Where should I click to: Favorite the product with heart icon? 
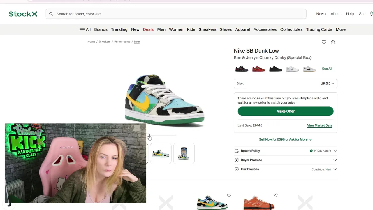coord(324,42)
